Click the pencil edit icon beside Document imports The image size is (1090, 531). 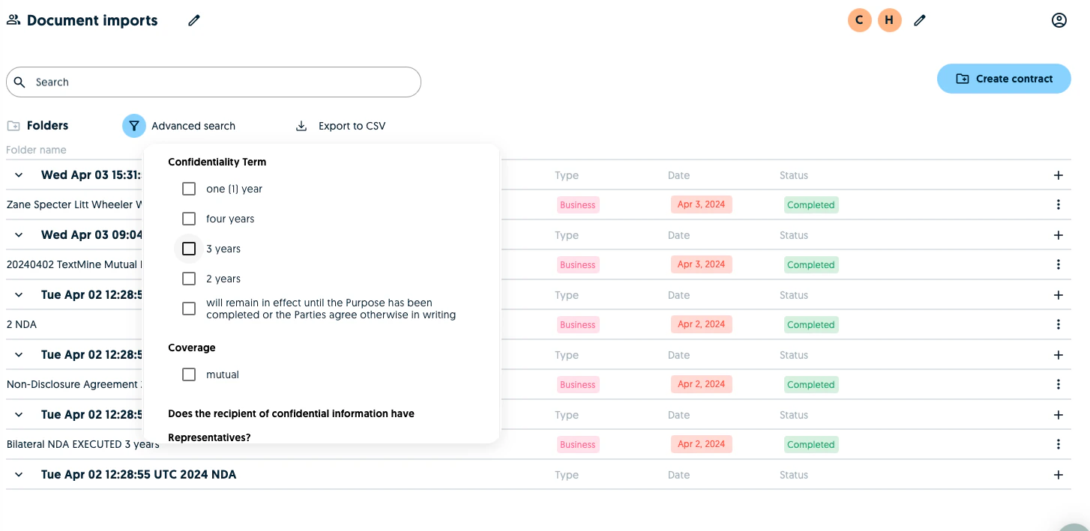pos(194,20)
